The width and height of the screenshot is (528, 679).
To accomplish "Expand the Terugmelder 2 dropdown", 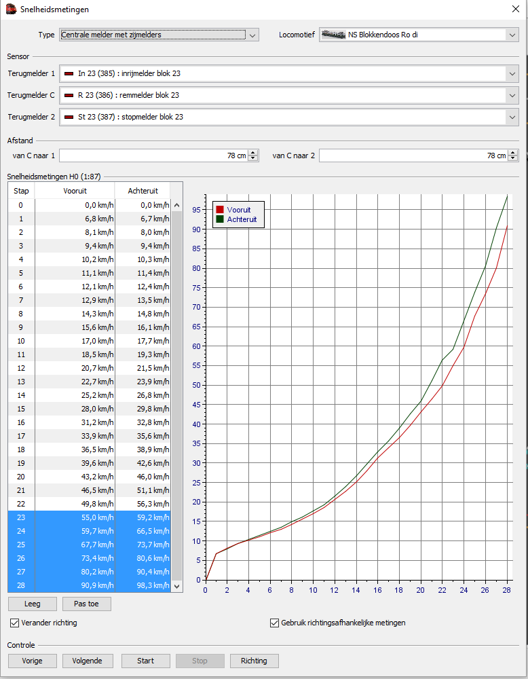I will (x=512, y=117).
